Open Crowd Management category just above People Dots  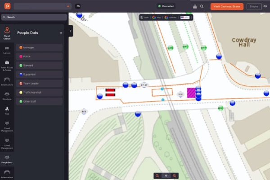(x=7, y=144)
